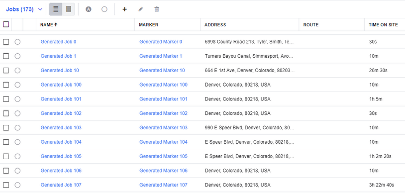Sort by Name column arrow
405x193 pixels.
click(x=56, y=25)
